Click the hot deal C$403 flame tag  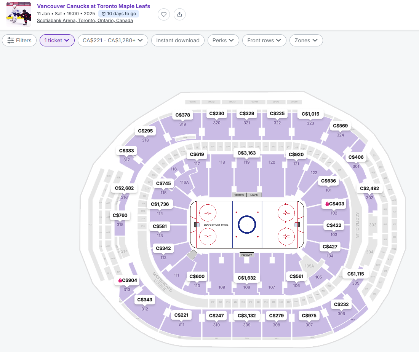click(334, 204)
